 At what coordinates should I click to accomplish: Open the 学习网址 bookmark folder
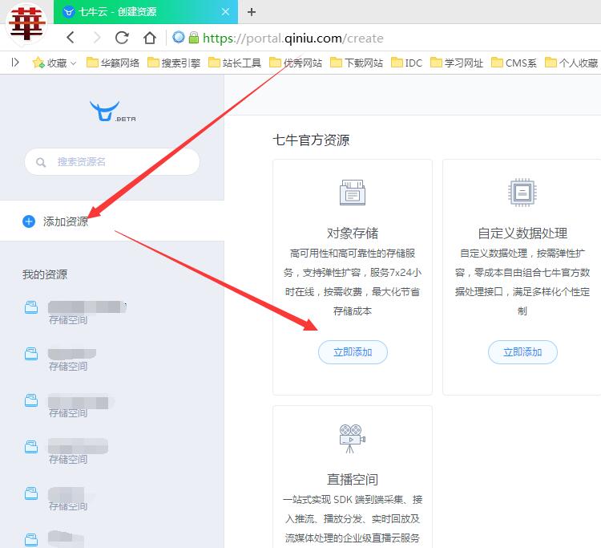coord(457,63)
